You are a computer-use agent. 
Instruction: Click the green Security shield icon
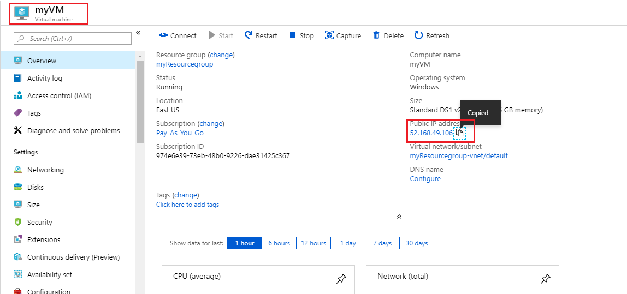coord(17,222)
